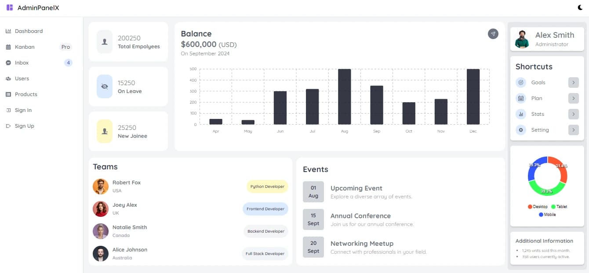Click the Plan calendar icon in Shortcuts

coord(521,98)
